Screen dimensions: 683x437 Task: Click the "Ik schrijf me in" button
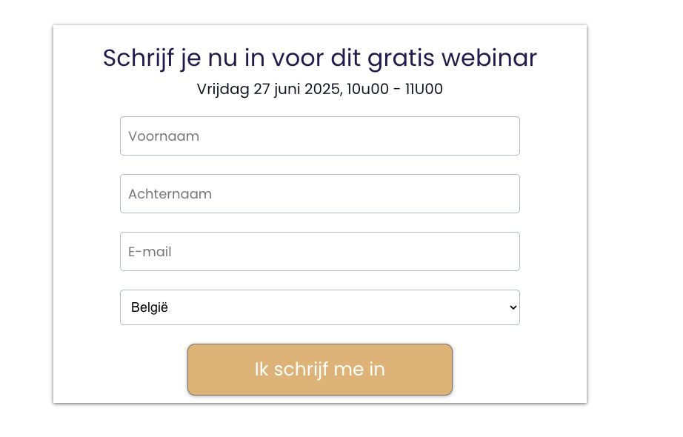coord(320,370)
